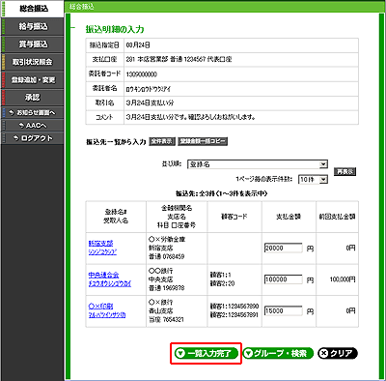Viewport: 386px width, 381px height.
Task: Click the 登録金額一括コピー button
Action: (203, 141)
